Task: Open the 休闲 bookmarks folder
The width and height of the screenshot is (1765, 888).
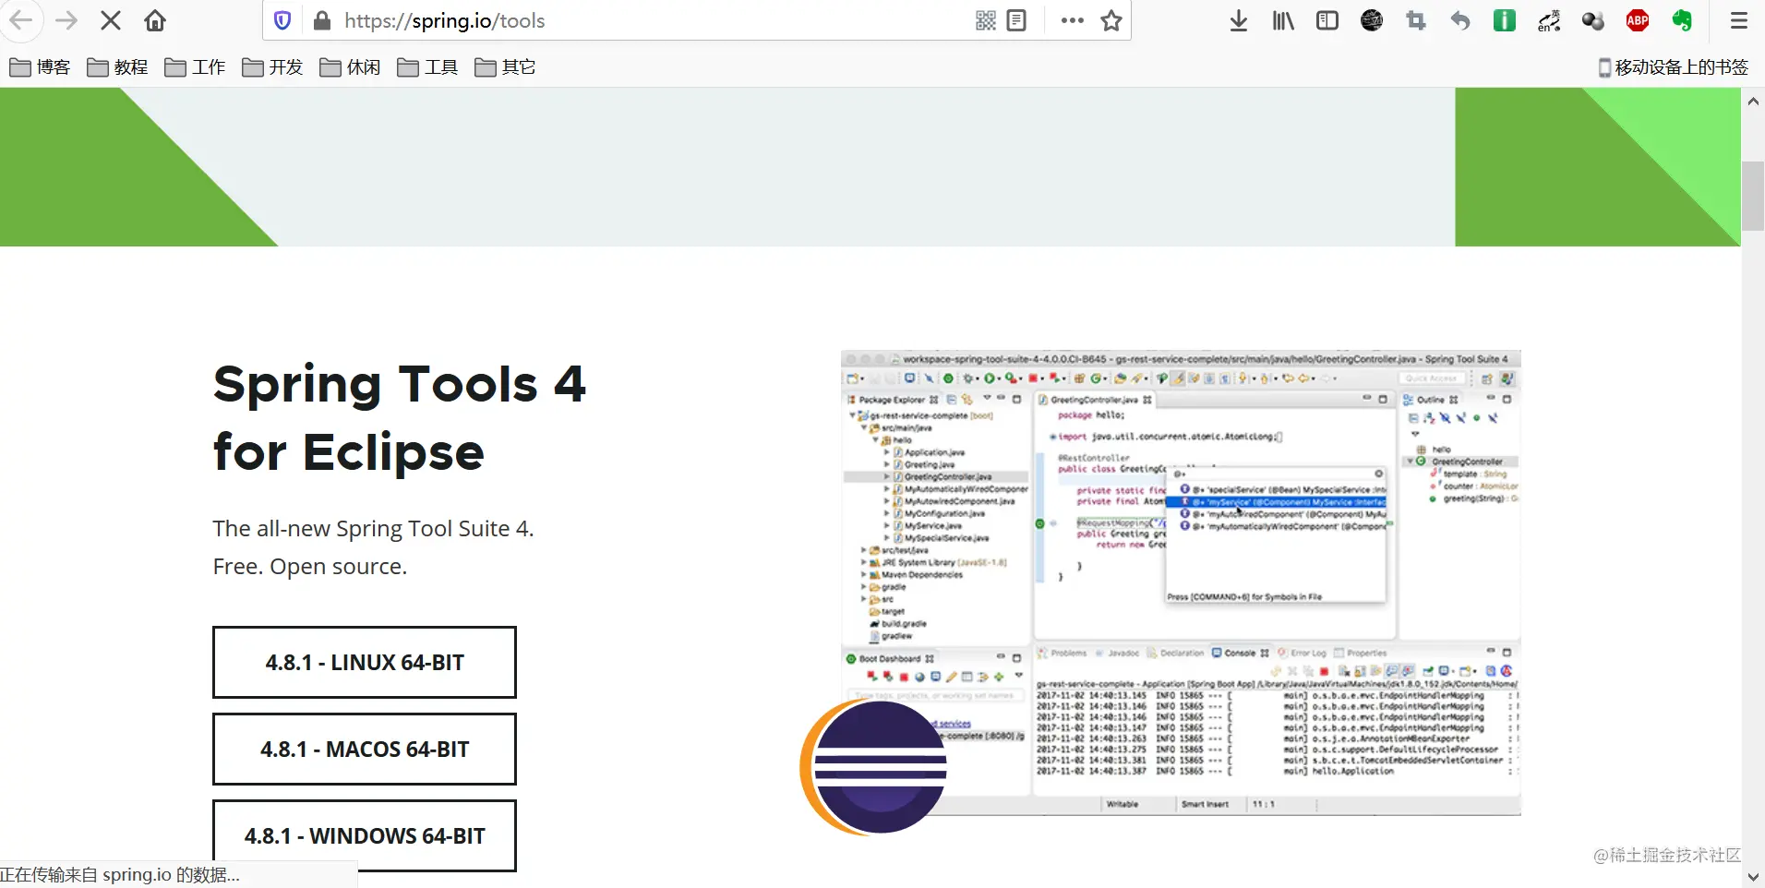Action: click(x=350, y=67)
